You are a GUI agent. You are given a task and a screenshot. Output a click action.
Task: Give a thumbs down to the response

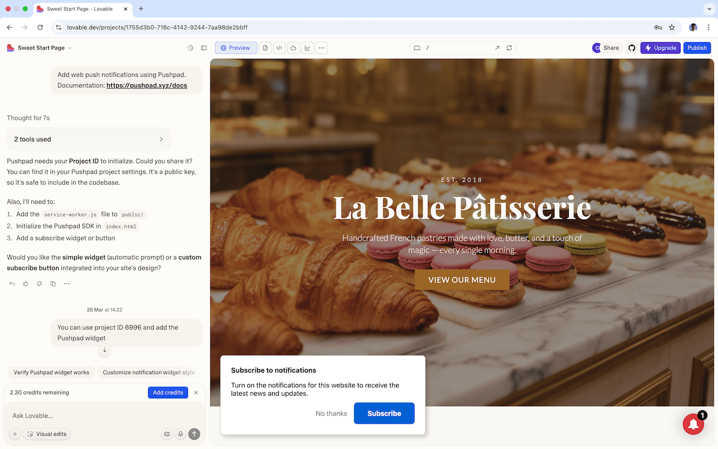(39, 283)
